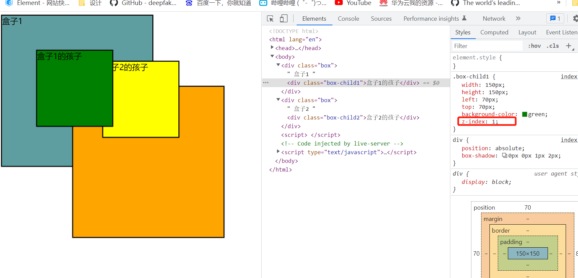Show more DevTools tabs chevron
The width and height of the screenshot is (578, 278).
[x=518, y=18]
